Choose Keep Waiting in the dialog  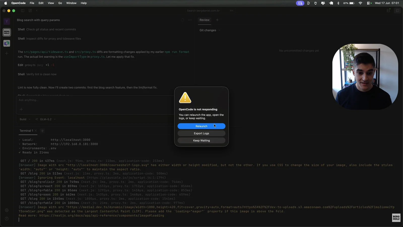(201, 140)
